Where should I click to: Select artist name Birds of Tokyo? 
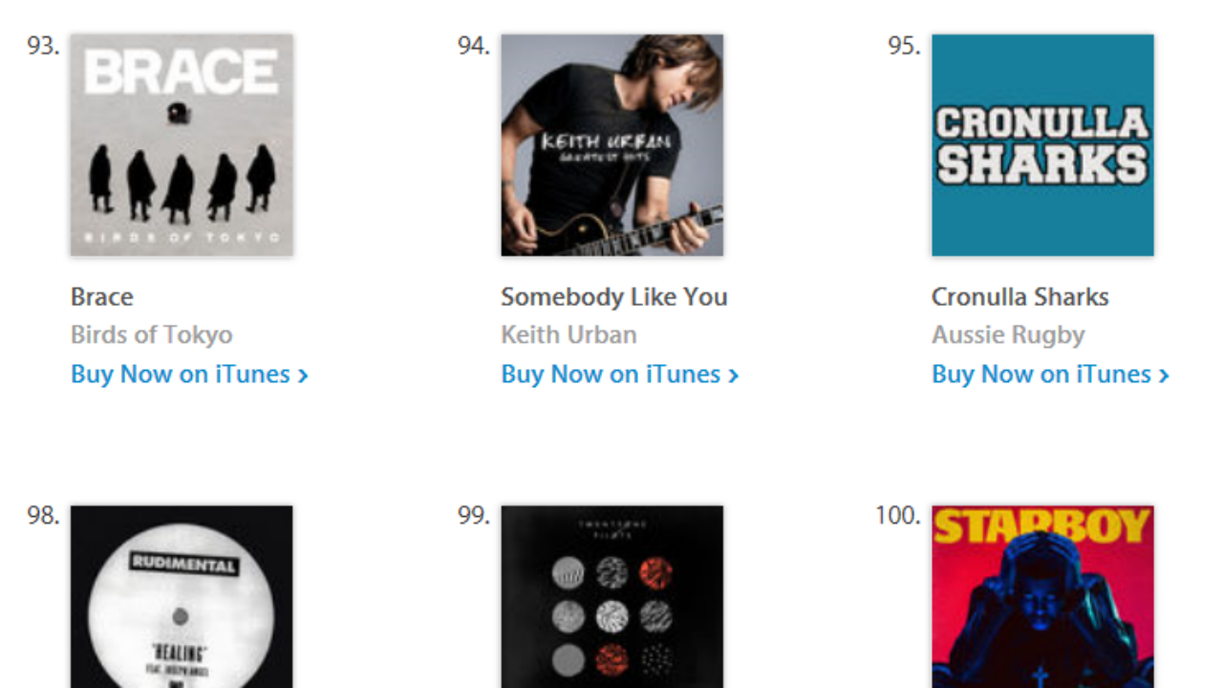point(152,335)
